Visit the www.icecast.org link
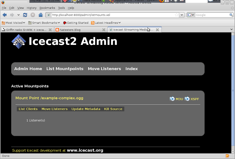The height and width of the screenshot is (159, 235). click(x=85, y=150)
